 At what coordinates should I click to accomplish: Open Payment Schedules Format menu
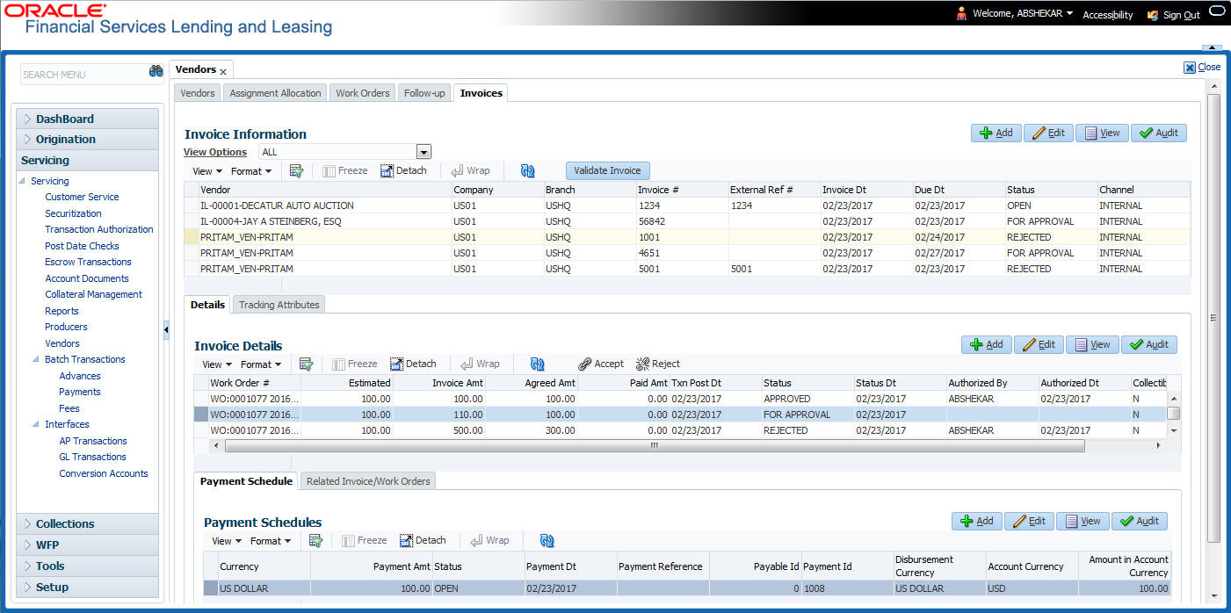(271, 541)
